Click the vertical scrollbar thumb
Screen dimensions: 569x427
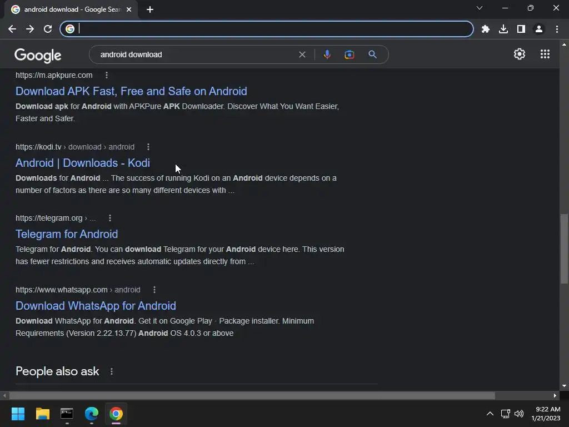tap(564, 249)
